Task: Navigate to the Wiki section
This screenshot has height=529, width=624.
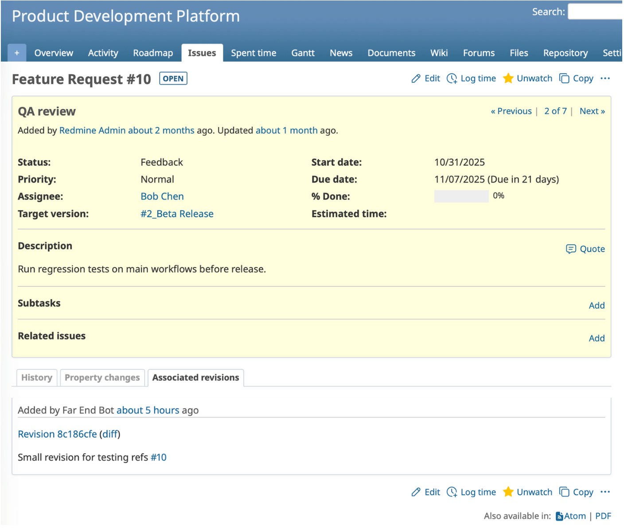Action: pyautogui.click(x=439, y=53)
